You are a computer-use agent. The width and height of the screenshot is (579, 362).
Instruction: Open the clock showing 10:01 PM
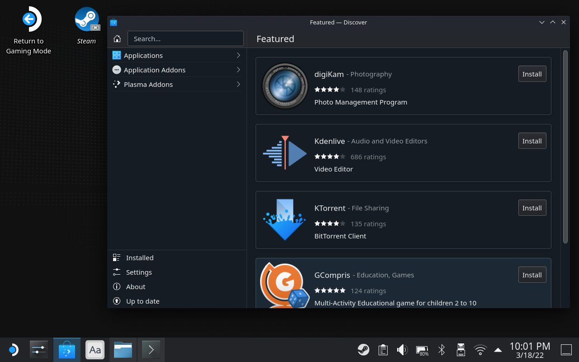(530, 350)
